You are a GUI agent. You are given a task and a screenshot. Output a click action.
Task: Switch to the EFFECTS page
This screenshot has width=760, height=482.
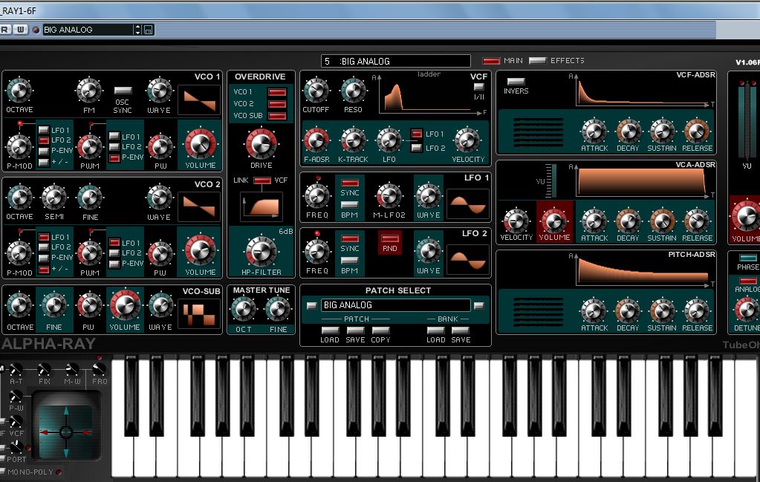538,61
